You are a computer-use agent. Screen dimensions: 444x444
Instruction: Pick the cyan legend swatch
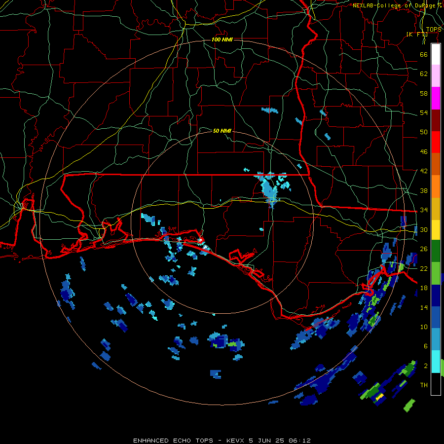pyautogui.click(x=436, y=362)
